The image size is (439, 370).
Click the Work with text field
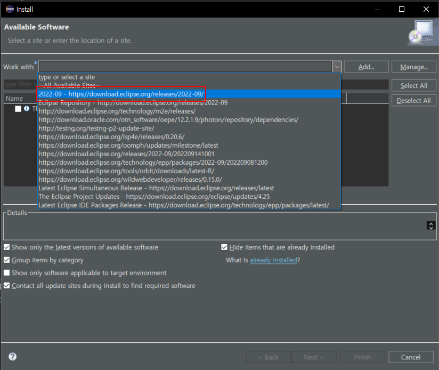click(x=185, y=67)
